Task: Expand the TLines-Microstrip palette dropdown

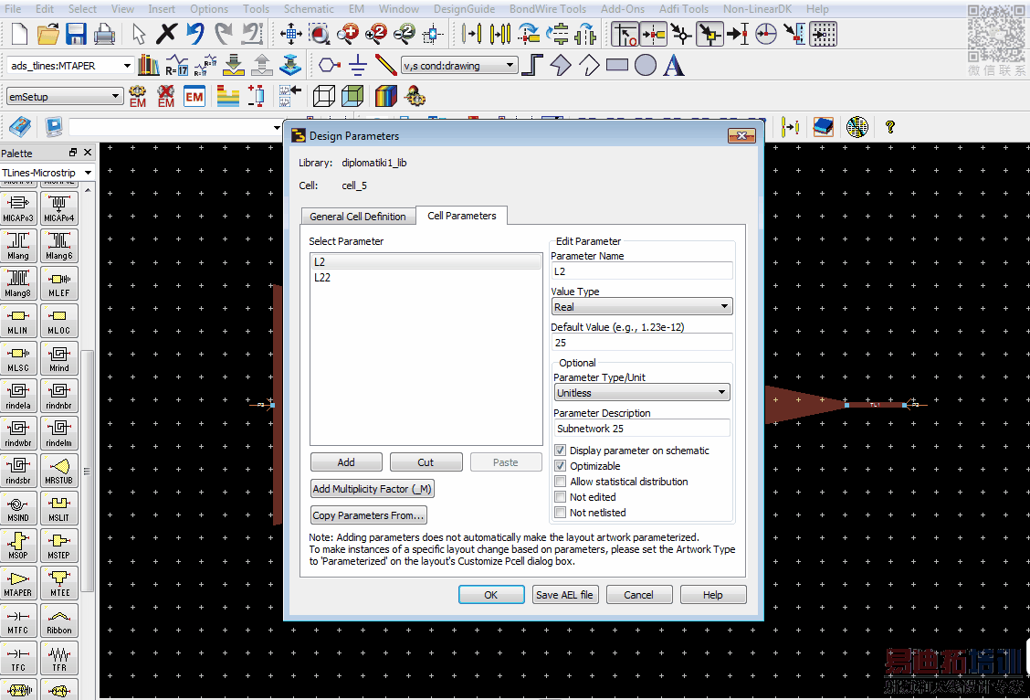Action: (x=47, y=172)
